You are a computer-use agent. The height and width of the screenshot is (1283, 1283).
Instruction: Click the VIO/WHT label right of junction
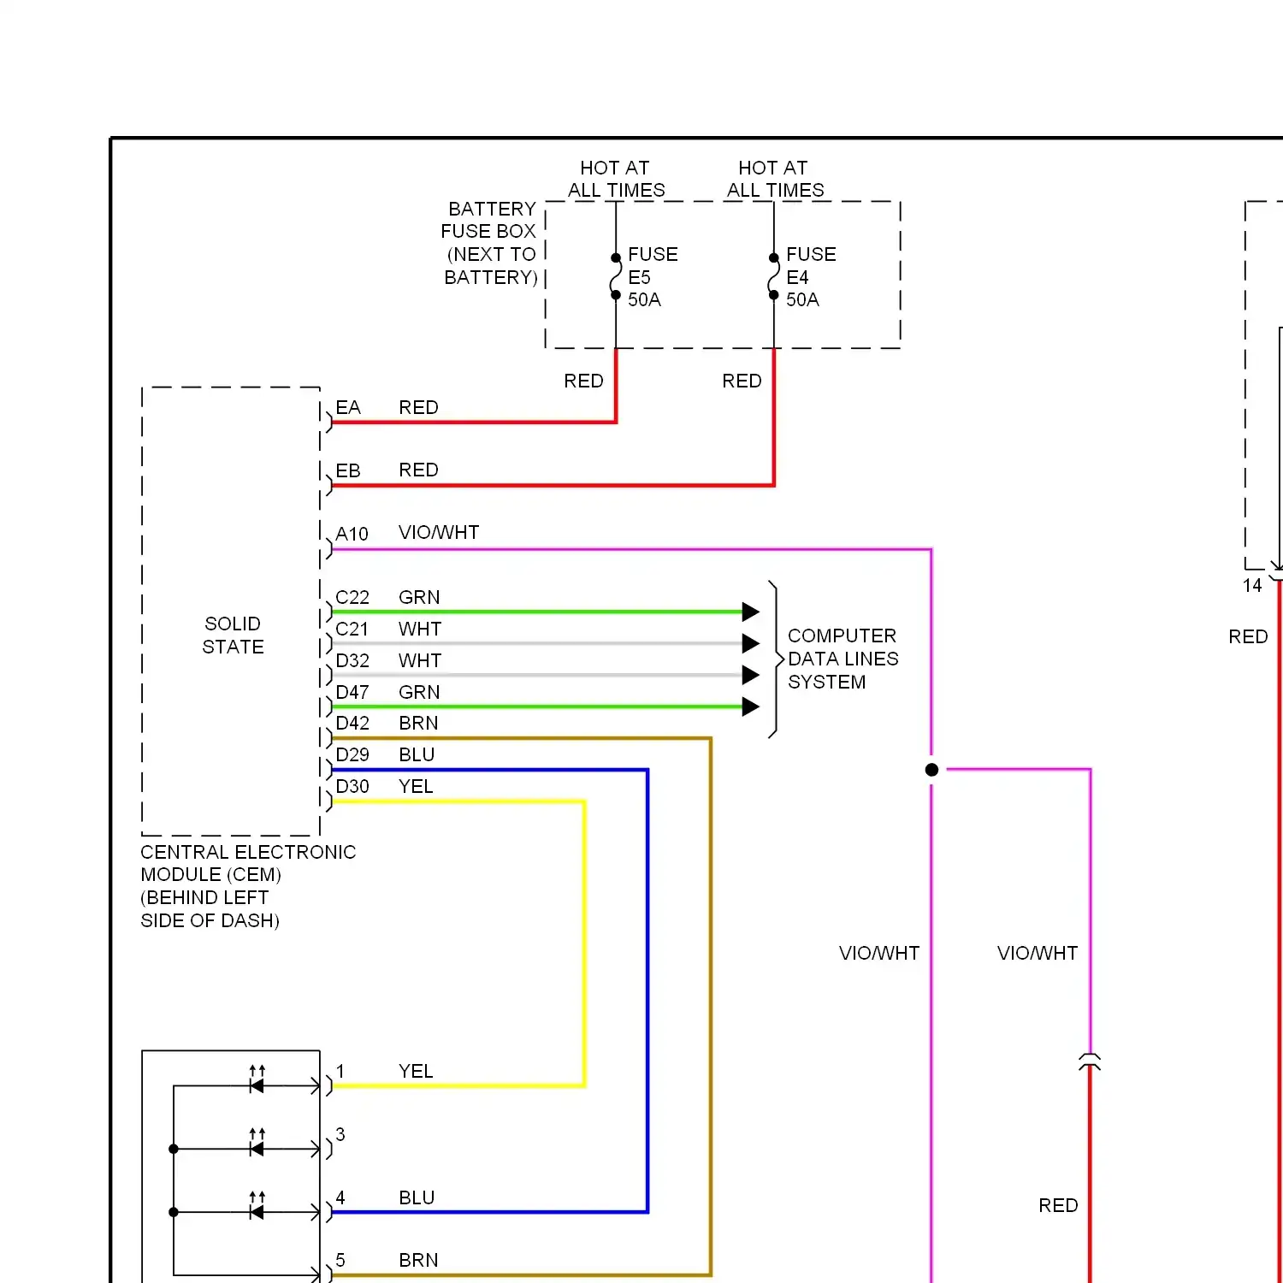click(1038, 953)
